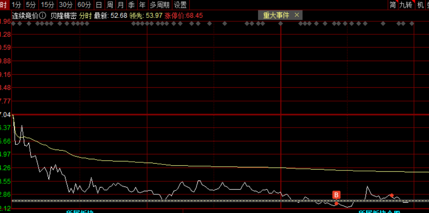Toggle the 机 button at top right
This screenshot has height=213, width=429.
point(420,5)
